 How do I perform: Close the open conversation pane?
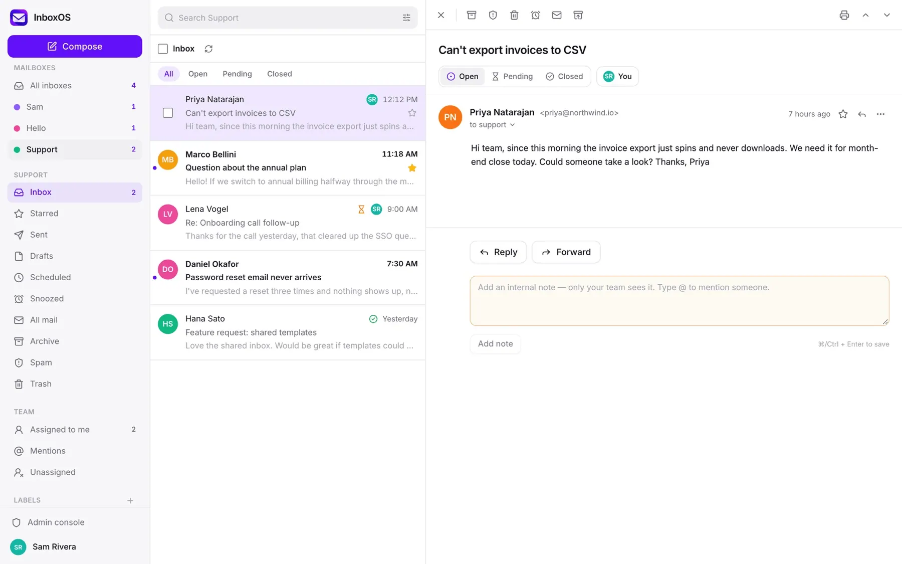coord(441,15)
